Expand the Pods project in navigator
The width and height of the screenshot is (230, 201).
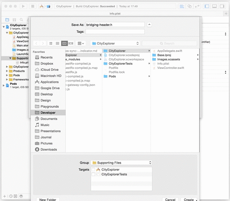(x=4, y=85)
